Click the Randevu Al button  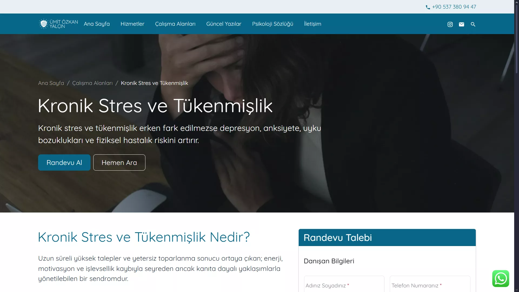(x=64, y=162)
